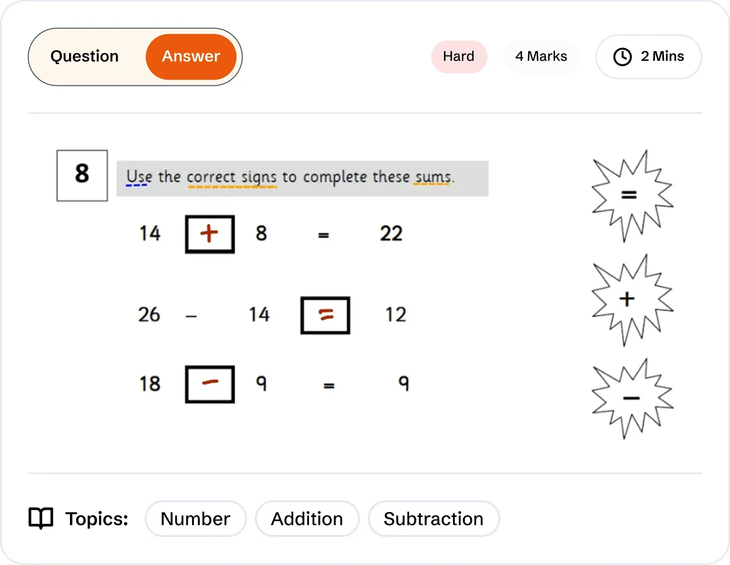Click the Hard difficulty badge

coord(459,56)
